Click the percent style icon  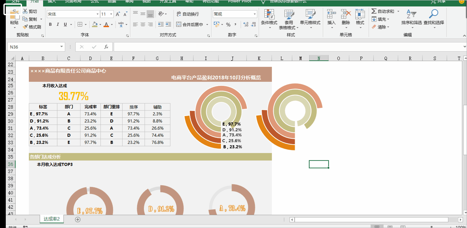(x=228, y=24)
